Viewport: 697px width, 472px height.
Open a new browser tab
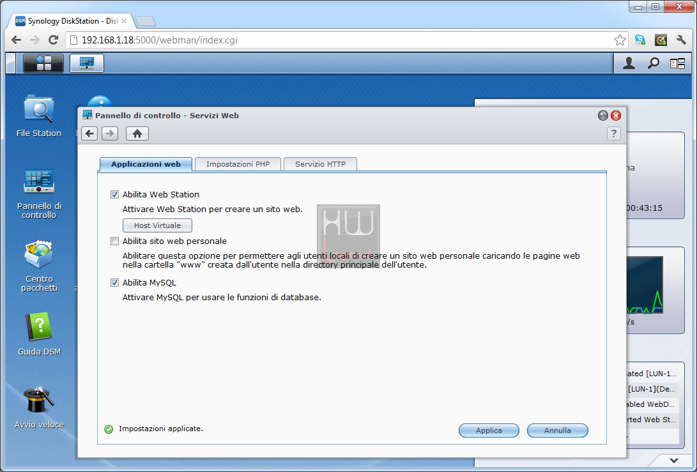tap(146, 21)
